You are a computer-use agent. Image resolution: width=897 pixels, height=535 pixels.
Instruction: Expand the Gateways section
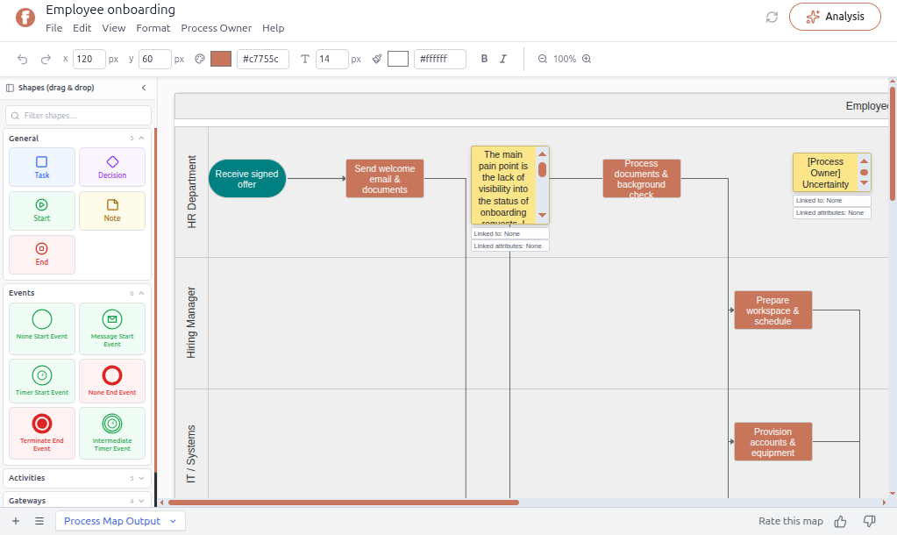coord(141,501)
